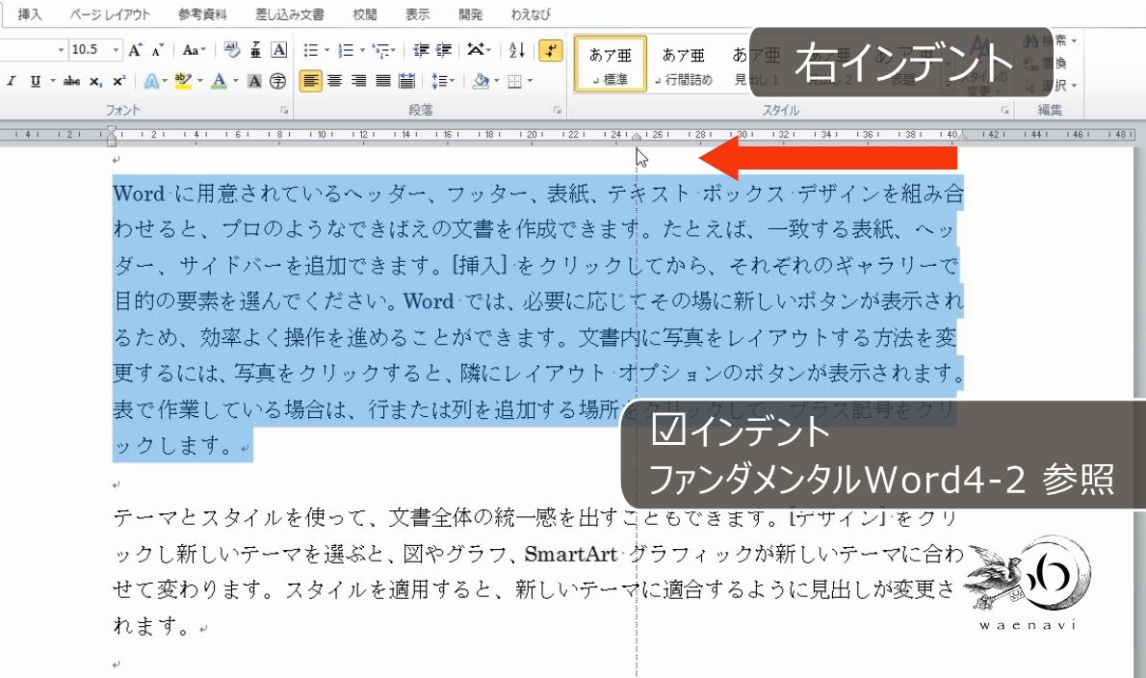Expand the numbering library dropdown arrow
Screen dimensions: 1146x678
pyautogui.click(x=362, y=50)
